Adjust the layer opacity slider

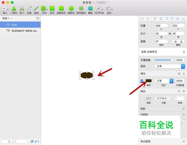164,60
